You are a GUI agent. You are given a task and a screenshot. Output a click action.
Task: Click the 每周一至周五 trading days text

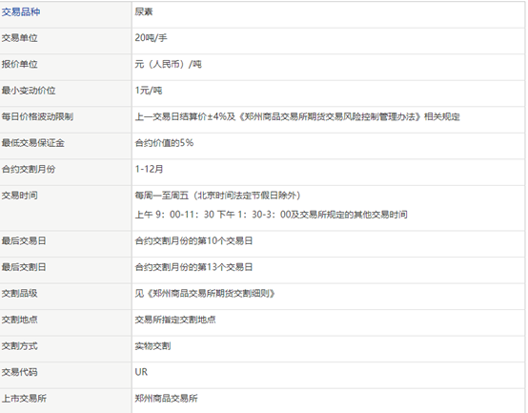point(162,196)
